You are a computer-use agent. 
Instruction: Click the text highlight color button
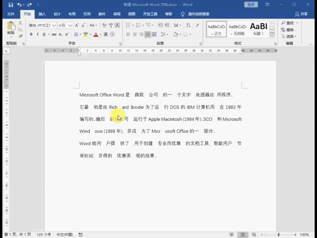click(x=86, y=35)
